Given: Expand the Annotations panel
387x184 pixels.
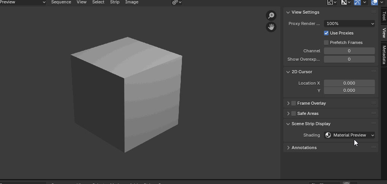Looking at the screenshot, I should click(288, 148).
